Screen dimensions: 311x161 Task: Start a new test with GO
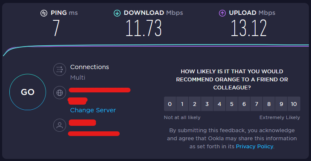coord(28,92)
